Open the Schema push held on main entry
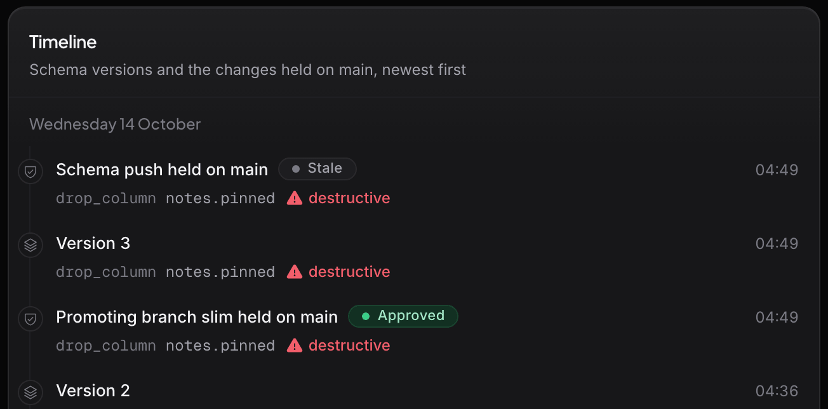828x409 pixels. pyautogui.click(x=162, y=170)
